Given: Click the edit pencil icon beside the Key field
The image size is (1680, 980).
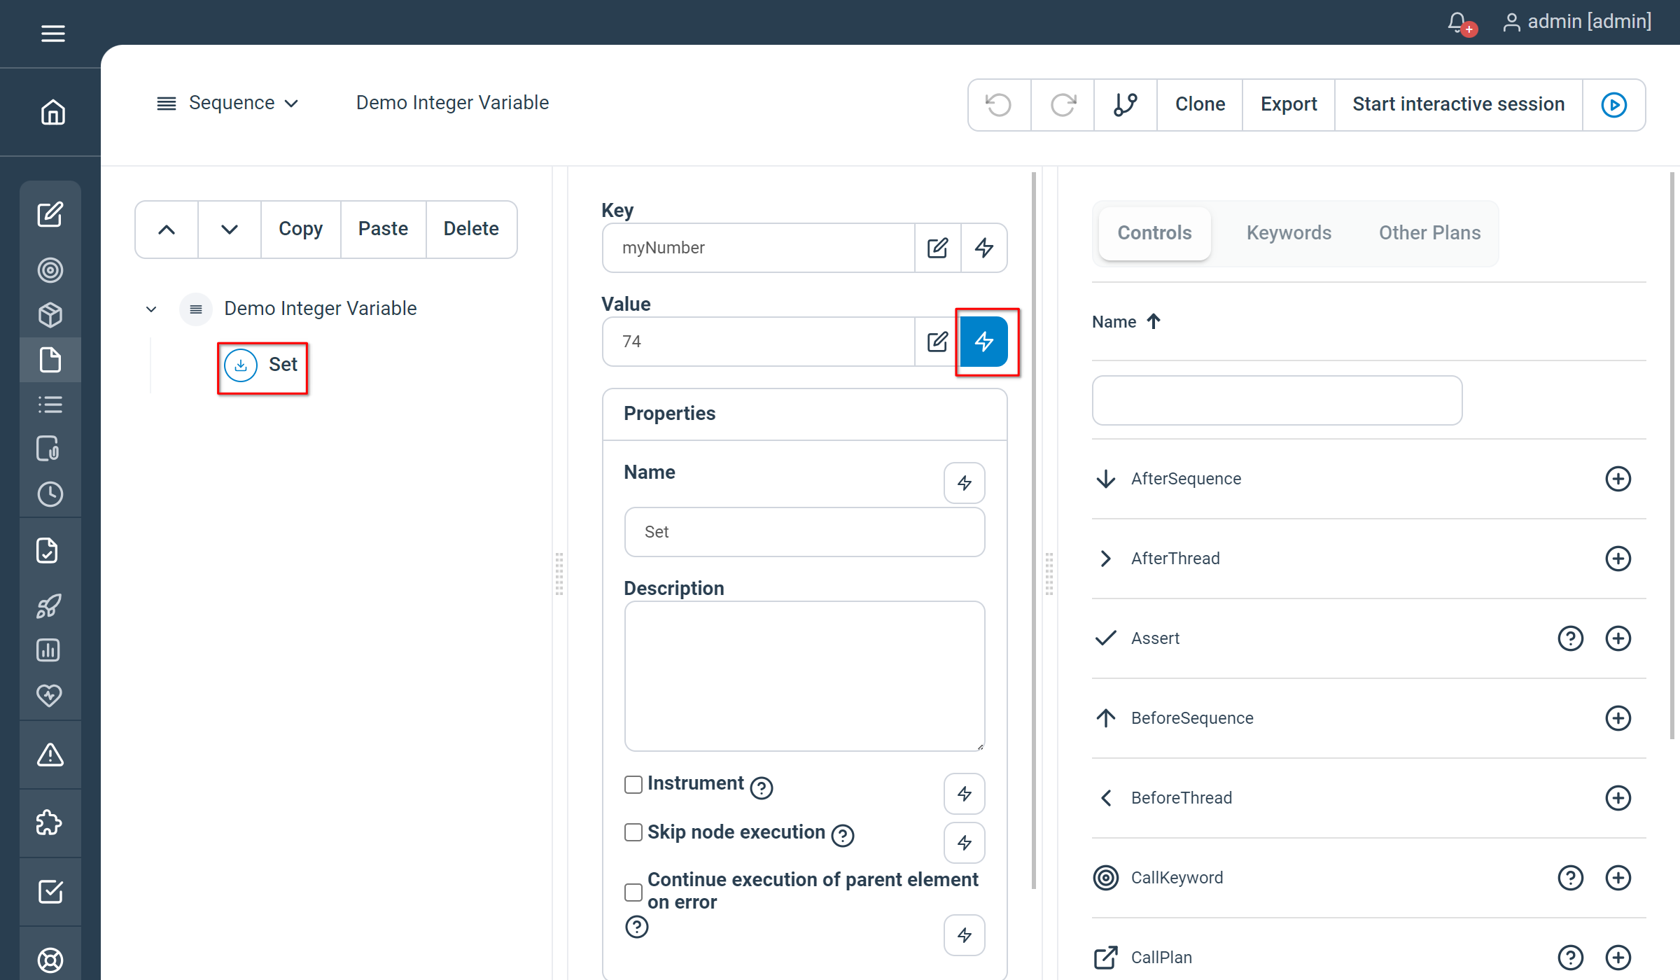Looking at the screenshot, I should pos(937,247).
